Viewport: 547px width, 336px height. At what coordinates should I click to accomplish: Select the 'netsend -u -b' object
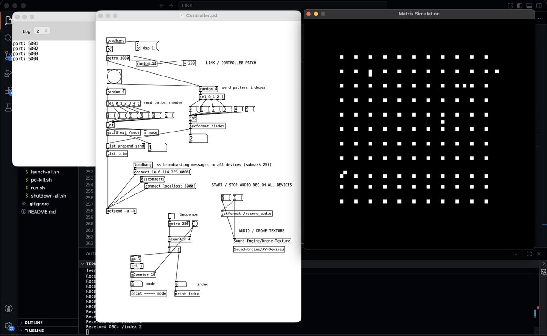(x=122, y=211)
